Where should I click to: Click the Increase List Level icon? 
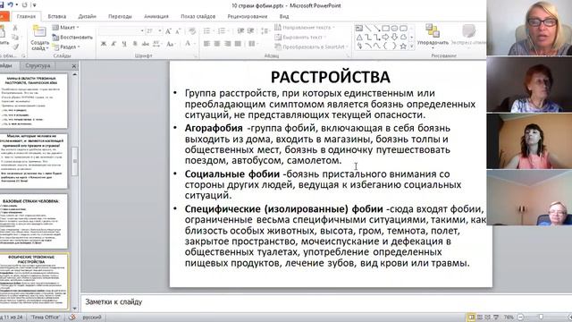pos(250,31)
